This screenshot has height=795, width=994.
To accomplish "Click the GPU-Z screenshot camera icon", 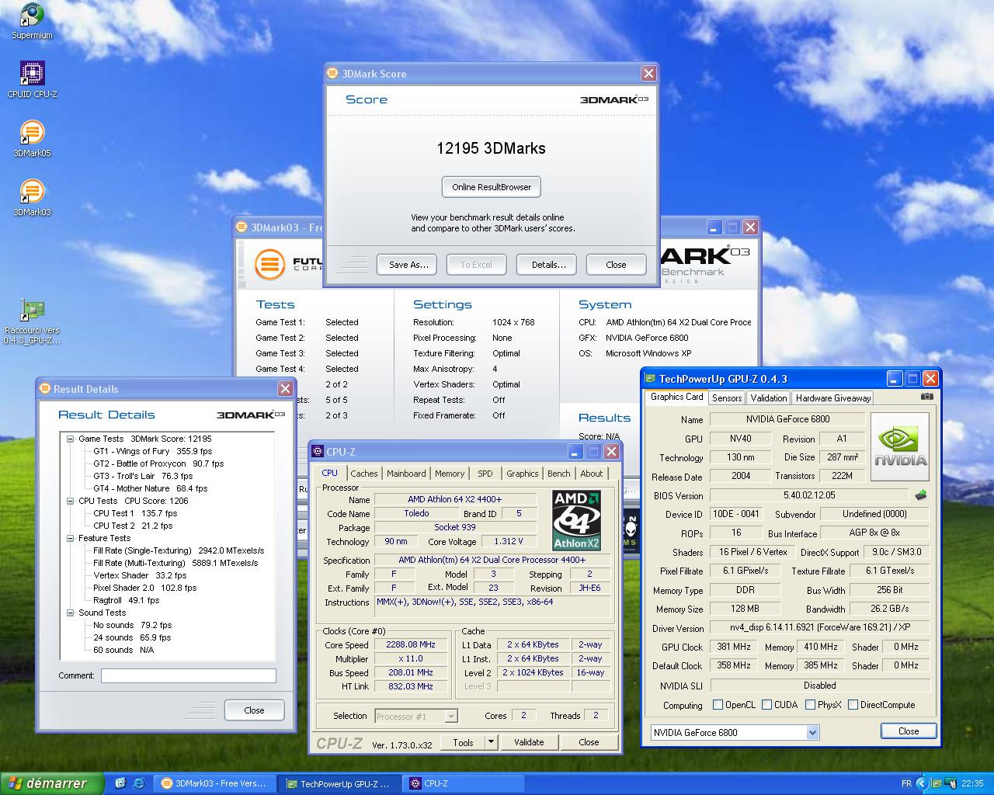I will point(926,397).
